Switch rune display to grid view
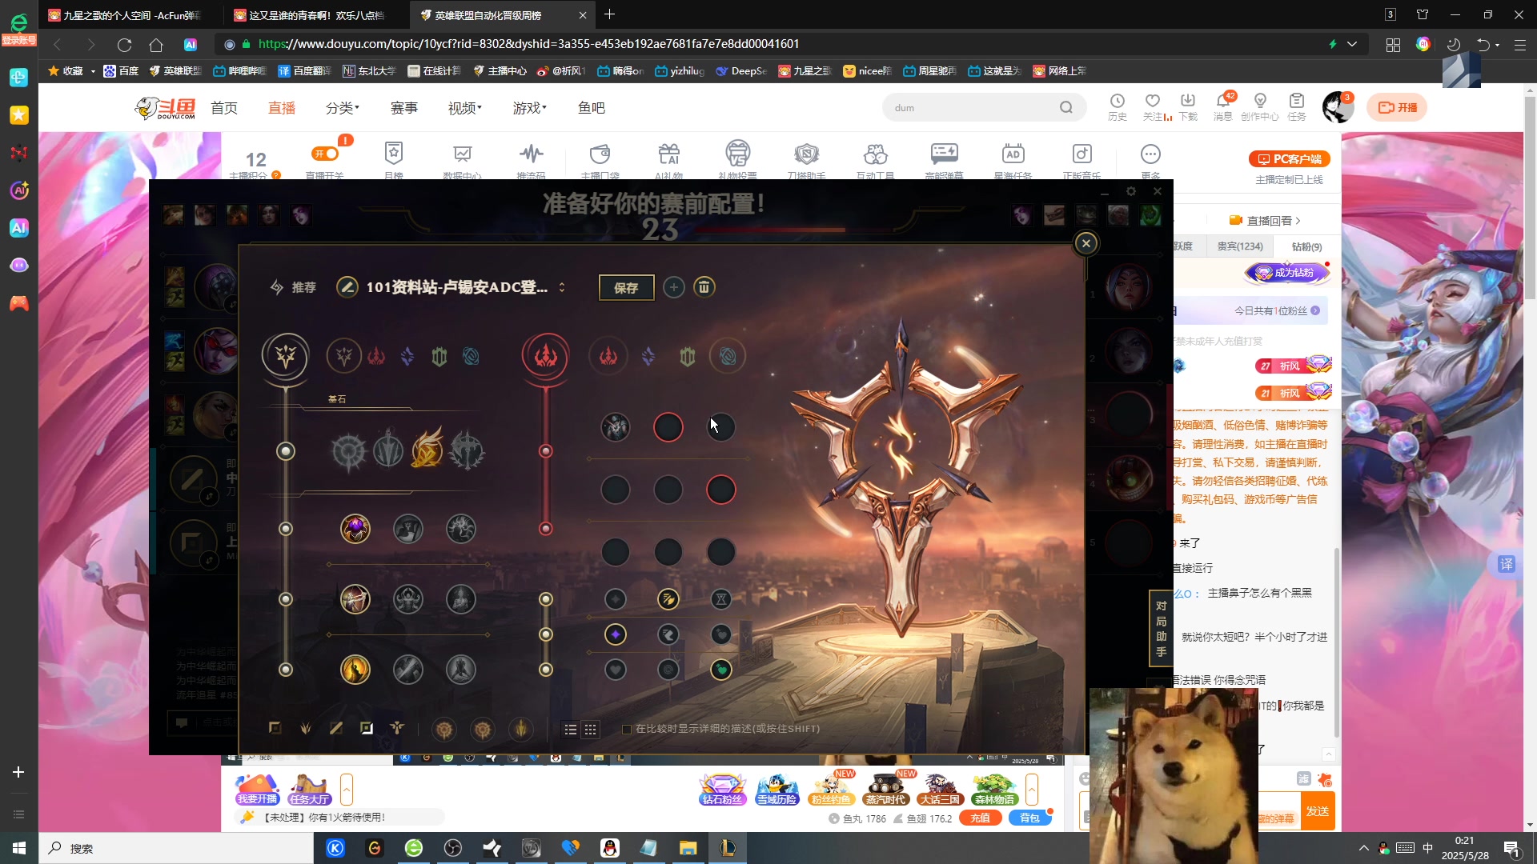This screenshot has height=864, width=1537. pyautogui.click(x=590, y=730)
